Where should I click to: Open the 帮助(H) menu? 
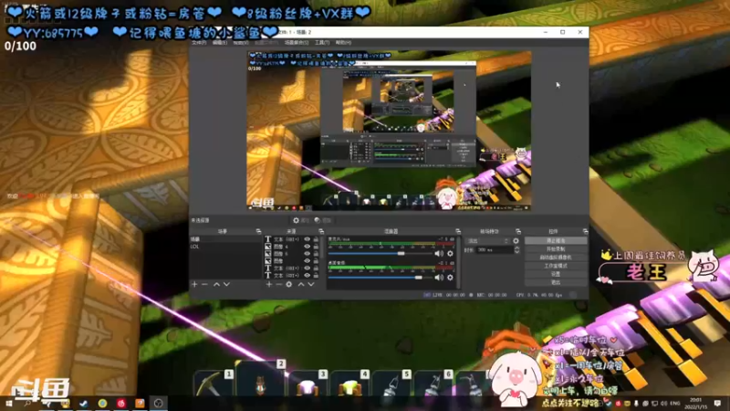click(x=344, y=42)
